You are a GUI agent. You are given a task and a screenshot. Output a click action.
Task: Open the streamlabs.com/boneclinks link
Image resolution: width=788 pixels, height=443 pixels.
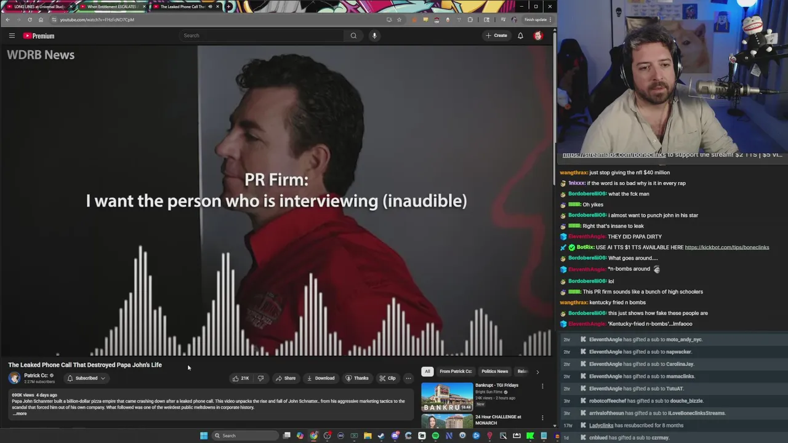pos(614,155)
